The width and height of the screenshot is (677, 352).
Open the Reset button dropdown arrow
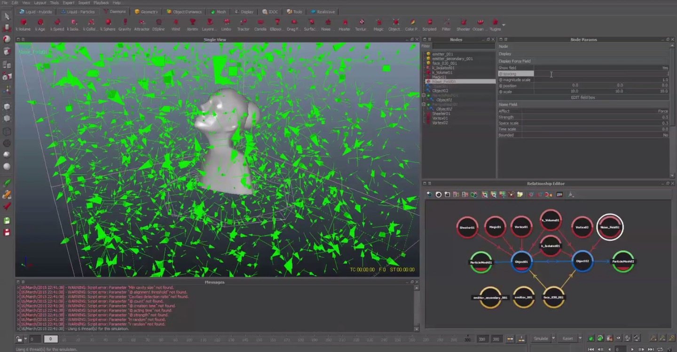click(579, 338)
